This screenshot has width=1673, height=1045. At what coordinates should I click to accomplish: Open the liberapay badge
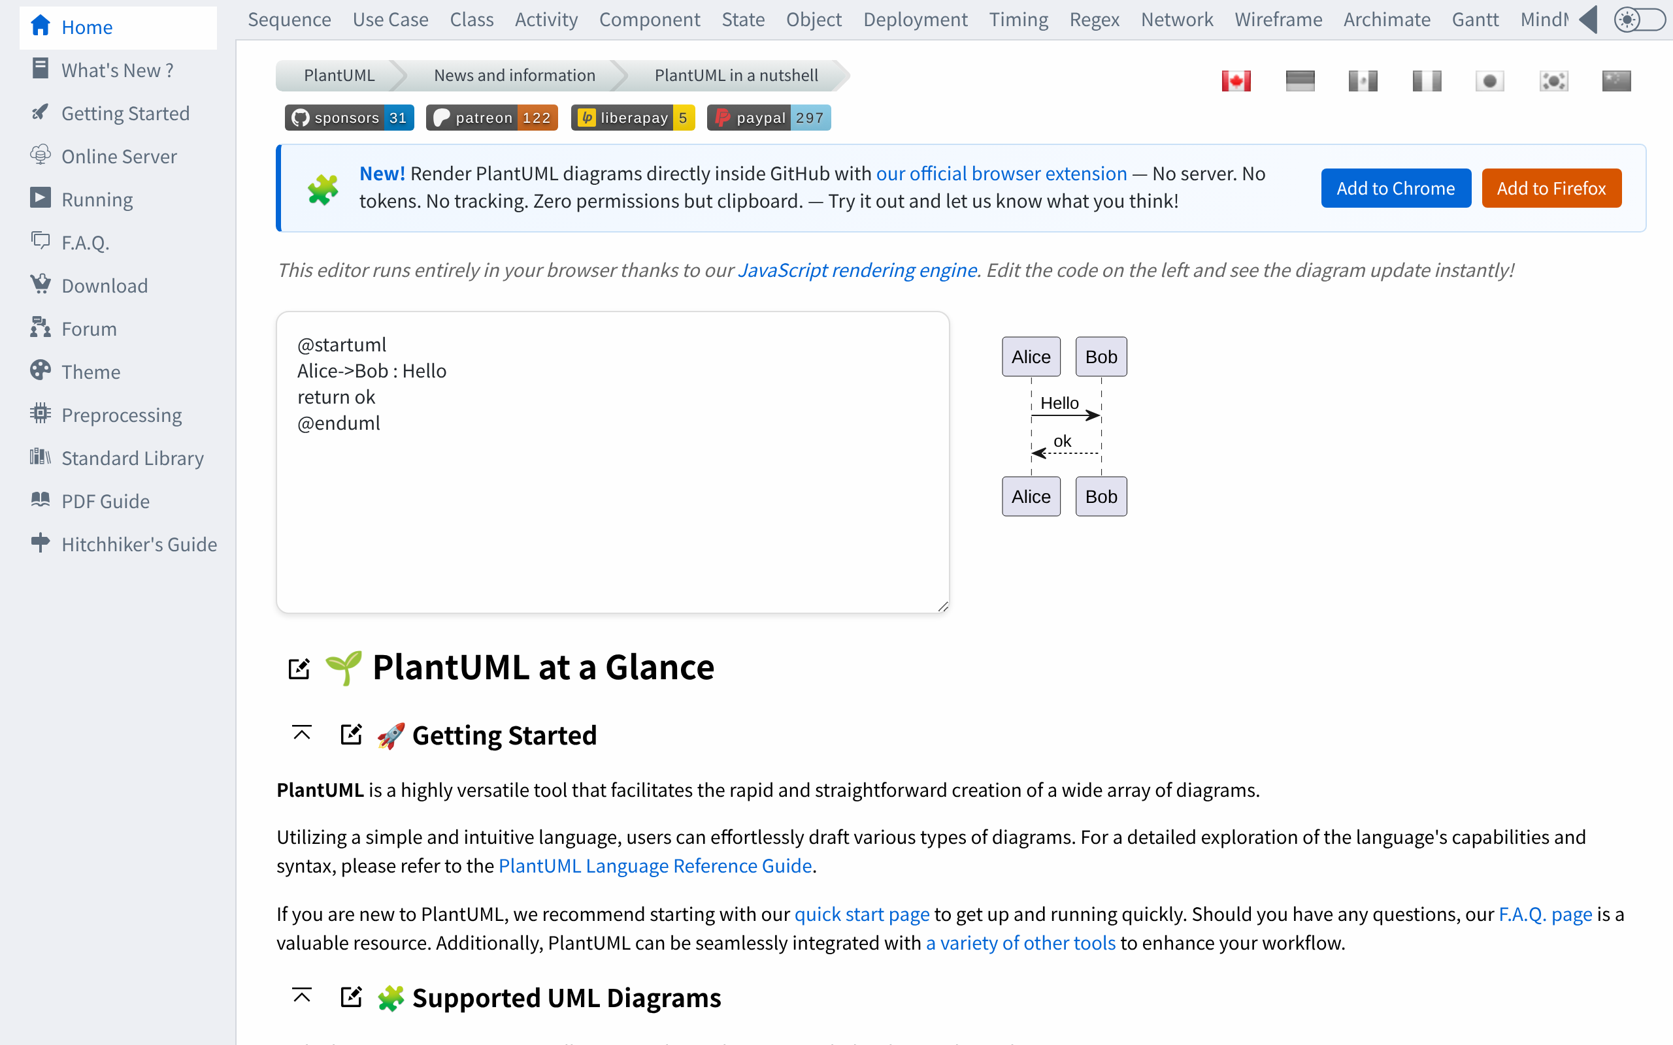coord(633,118)
